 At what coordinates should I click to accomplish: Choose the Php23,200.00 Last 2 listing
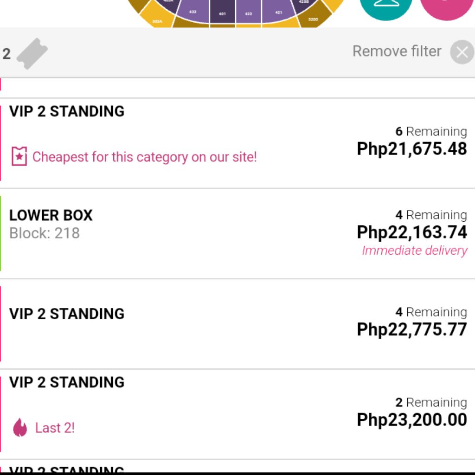(x=237, y=414)
